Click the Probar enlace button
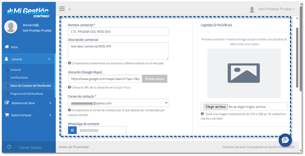Screen dimensions: 305x156 155,79
